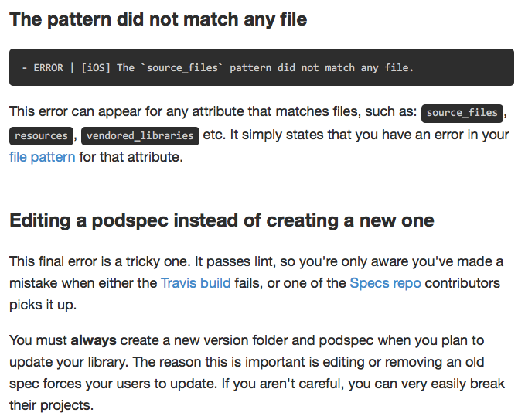Click the source_files inline code tag

tap(462, 114)
